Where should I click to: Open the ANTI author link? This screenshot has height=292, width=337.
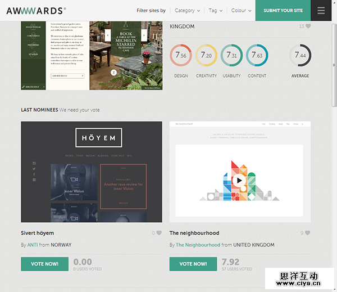pyautogui.click(x=34, y=245)
